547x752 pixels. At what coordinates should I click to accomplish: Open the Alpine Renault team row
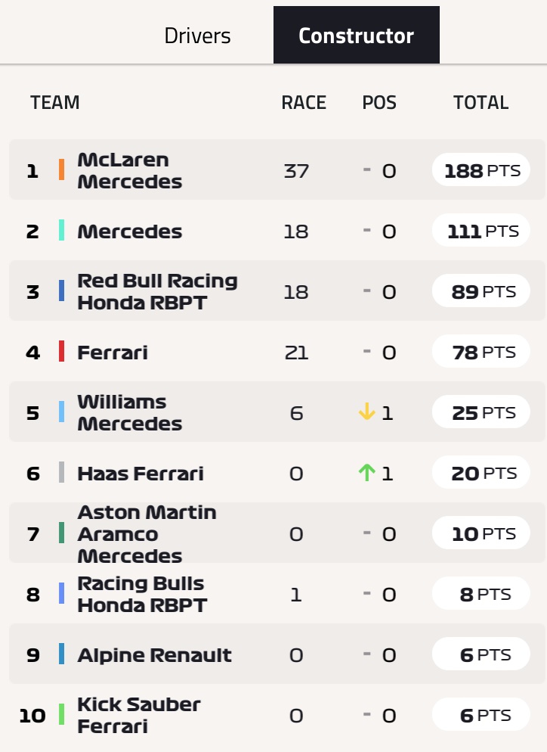click(x=277, y=654)
